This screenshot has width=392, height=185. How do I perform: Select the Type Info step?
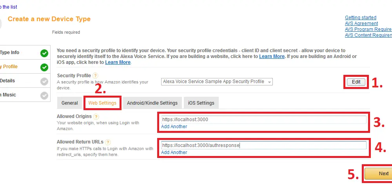25,53
